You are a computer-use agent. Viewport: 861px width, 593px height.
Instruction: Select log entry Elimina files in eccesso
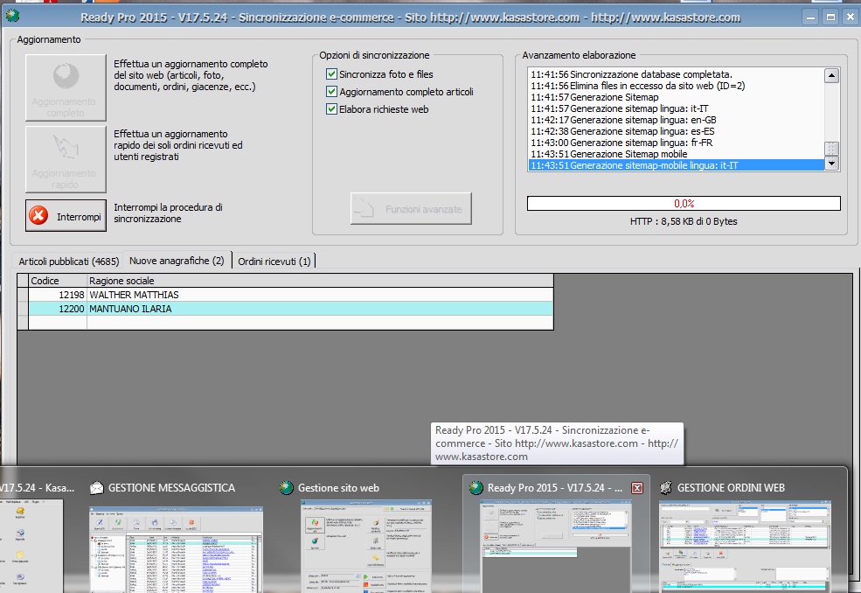(x=677, y=86)
